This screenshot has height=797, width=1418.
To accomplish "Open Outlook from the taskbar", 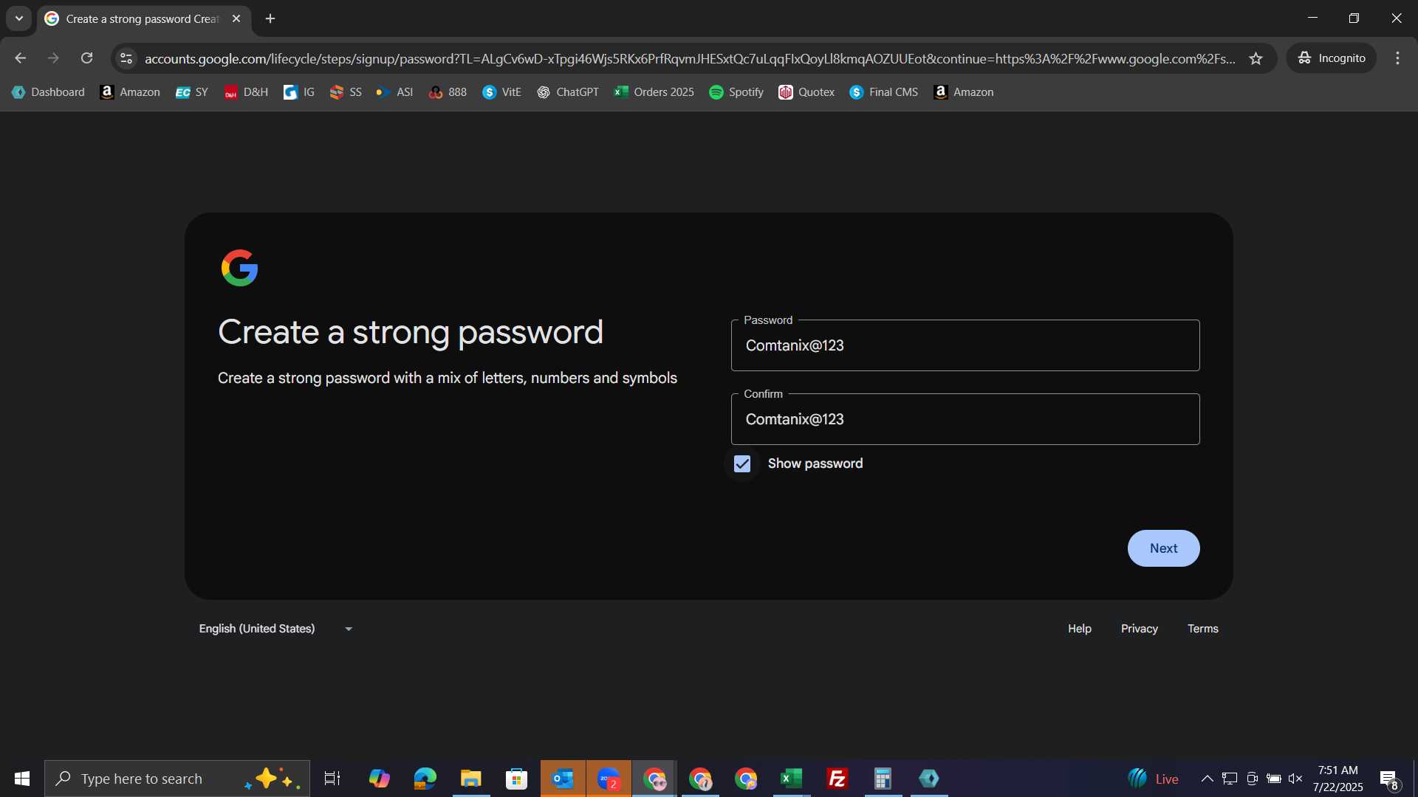I will [x=563, y=779].
